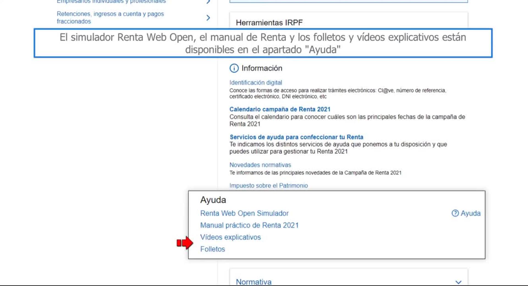Go to Impuesto sobre el Patrimonio
Image resolution: width=528 pixels, height=286 pixels.
pos(268,186)
